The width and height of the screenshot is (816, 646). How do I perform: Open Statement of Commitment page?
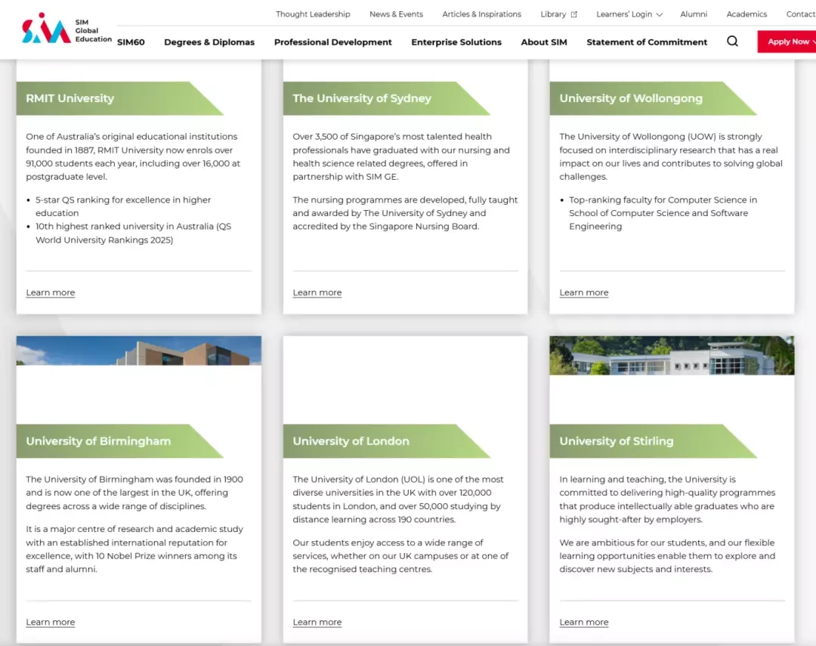647,42
